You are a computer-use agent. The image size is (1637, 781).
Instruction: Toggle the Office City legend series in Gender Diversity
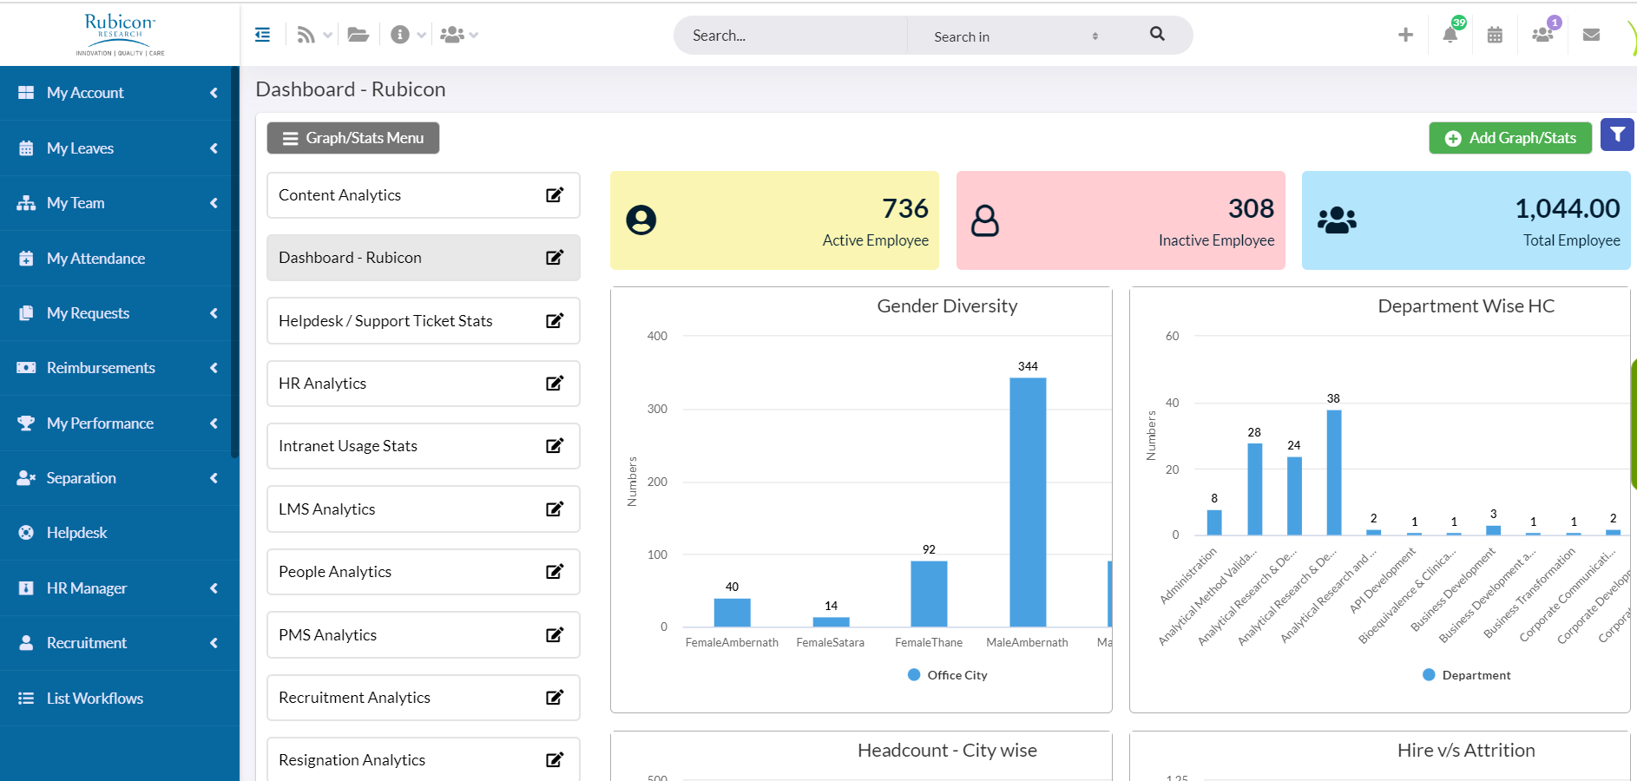click(x=948, y=675)
